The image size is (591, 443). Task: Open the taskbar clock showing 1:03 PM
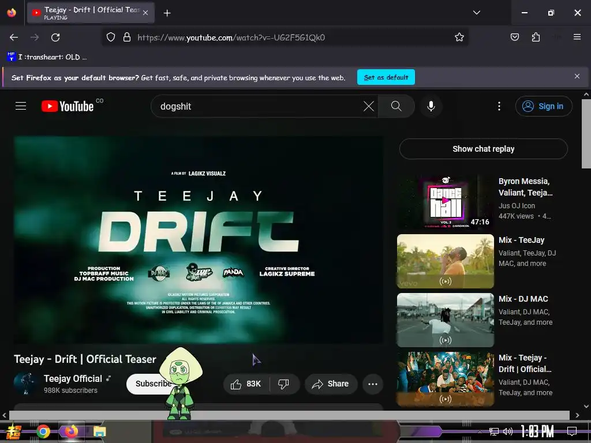point(537,431)
